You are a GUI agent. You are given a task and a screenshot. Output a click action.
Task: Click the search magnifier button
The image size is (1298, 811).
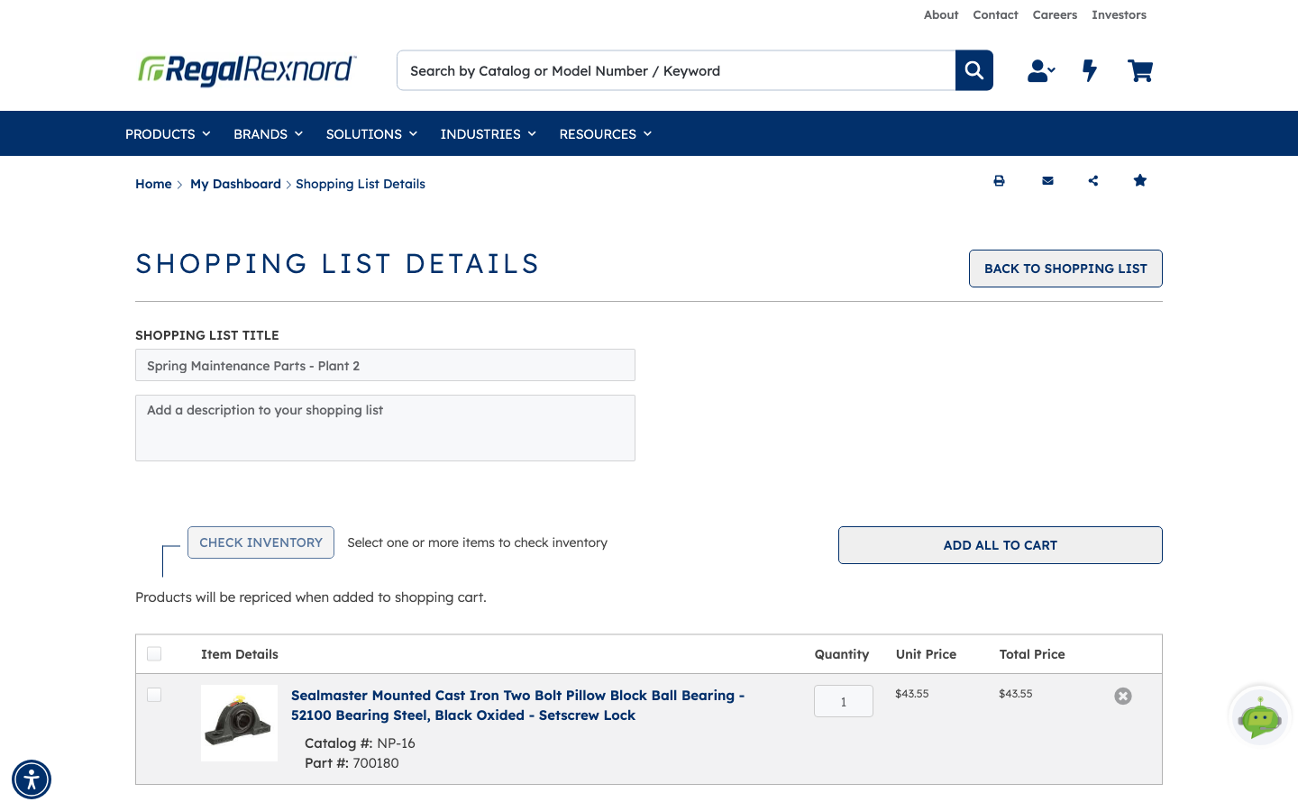973,70
